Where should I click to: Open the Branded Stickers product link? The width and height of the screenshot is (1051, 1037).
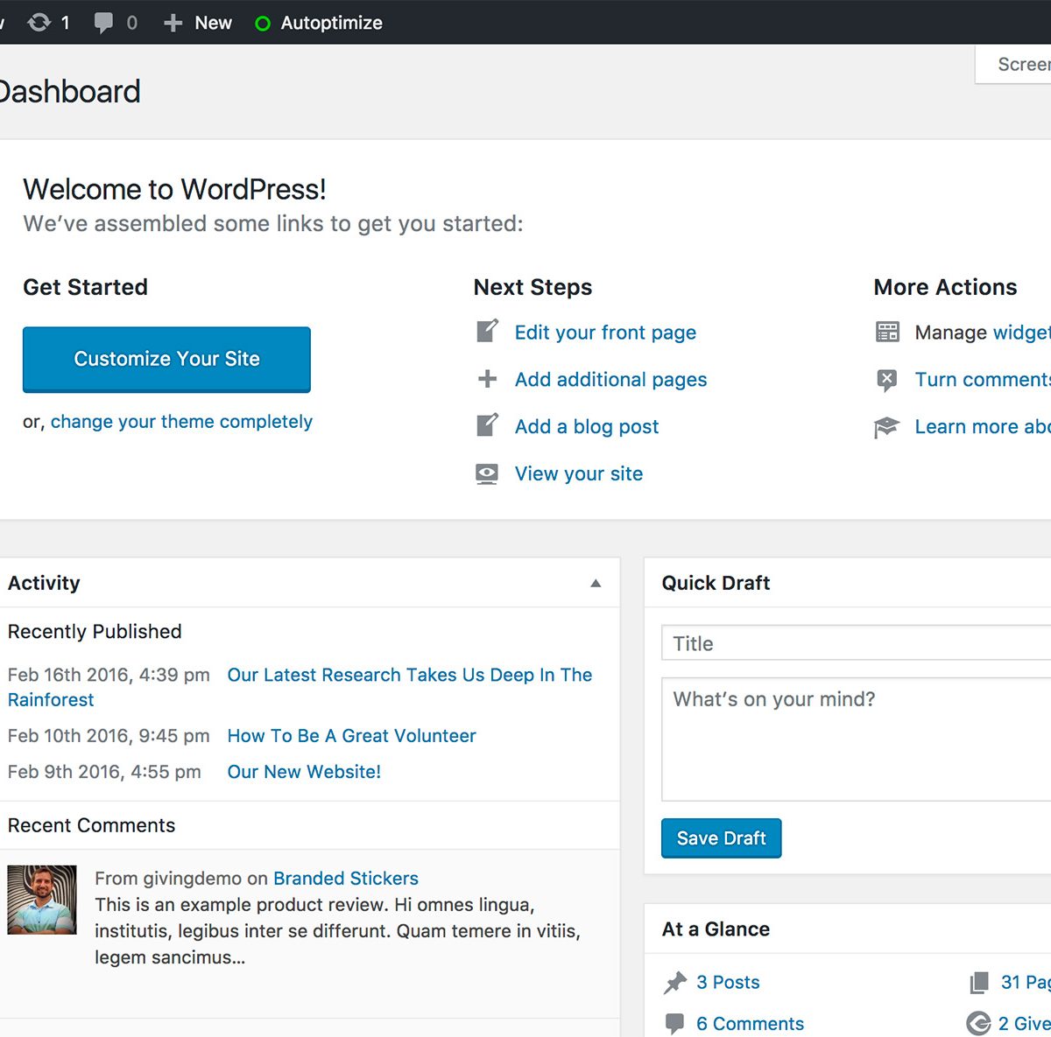(x=346, y=879)
